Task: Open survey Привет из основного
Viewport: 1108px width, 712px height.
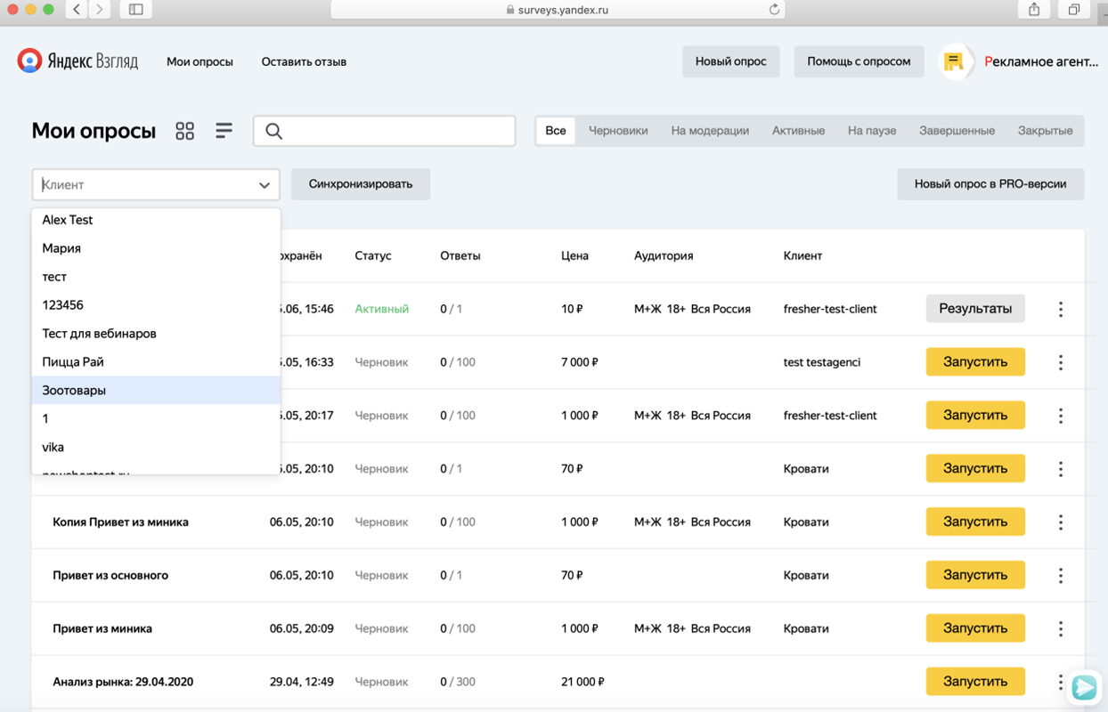Action: coord(110,576)
